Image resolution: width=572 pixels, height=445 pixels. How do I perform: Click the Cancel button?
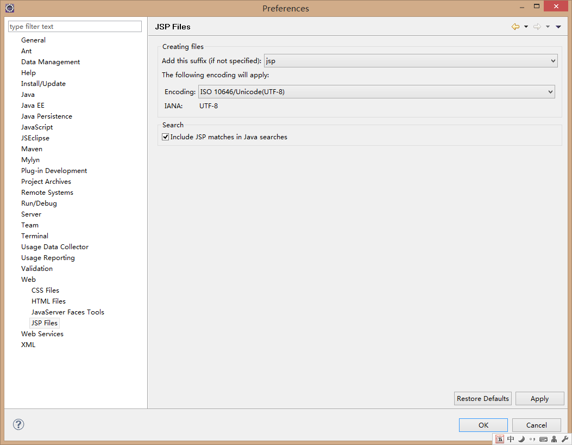tap(536, 425)
